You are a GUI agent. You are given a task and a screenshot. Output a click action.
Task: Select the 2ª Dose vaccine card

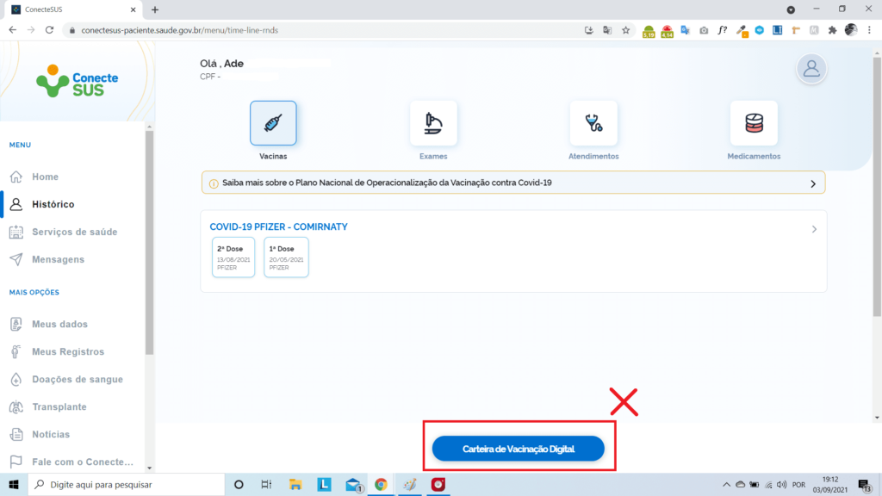[233, 257]
